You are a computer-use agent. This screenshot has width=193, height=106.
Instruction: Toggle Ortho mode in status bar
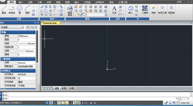pos(55,103)
